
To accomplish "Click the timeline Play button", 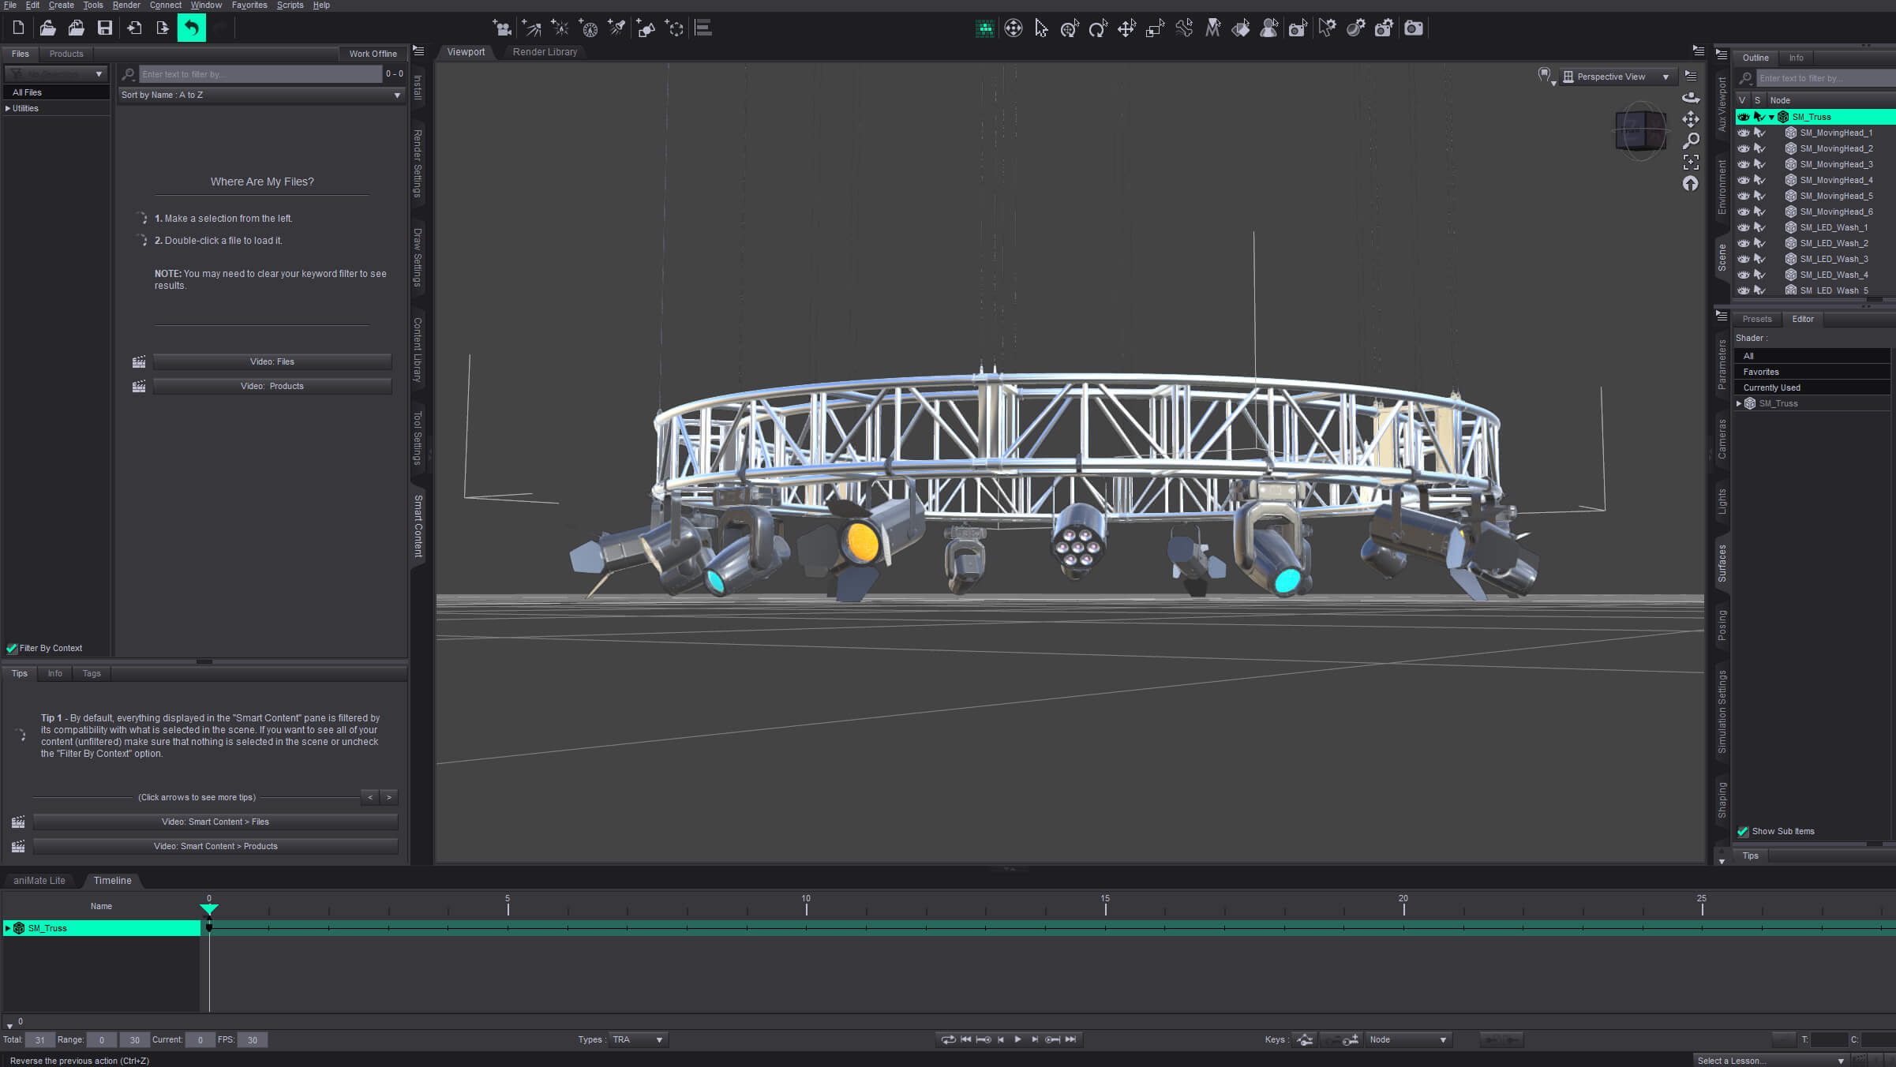I will click(1017, 1039).
